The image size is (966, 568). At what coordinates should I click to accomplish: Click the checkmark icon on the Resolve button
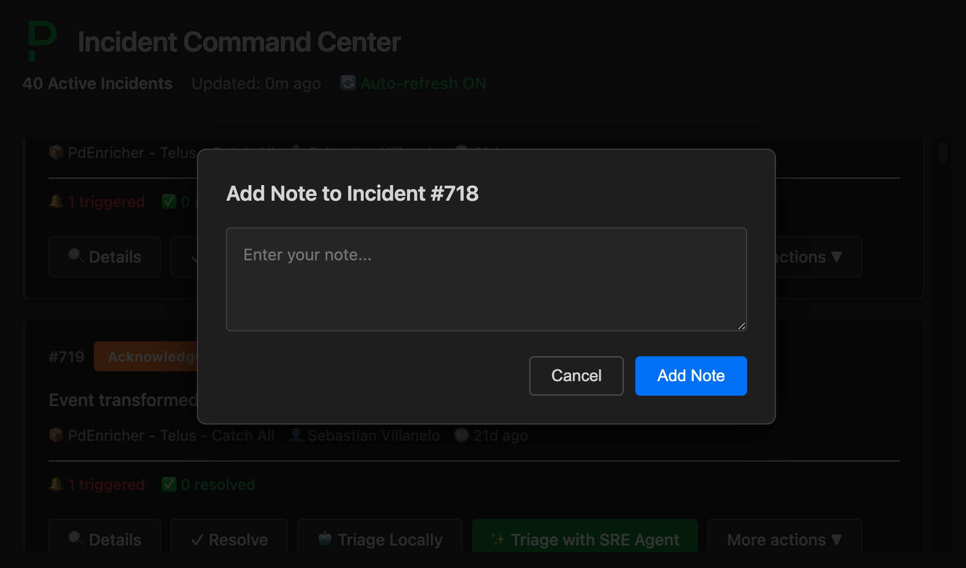click(197, 539)
